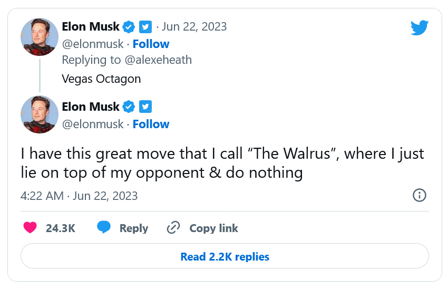This screenshot has width=448, height=288.
Task: Click the chain link copy icon
Action: [173, 228]
